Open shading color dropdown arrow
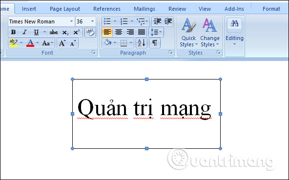 coord(115,43)
